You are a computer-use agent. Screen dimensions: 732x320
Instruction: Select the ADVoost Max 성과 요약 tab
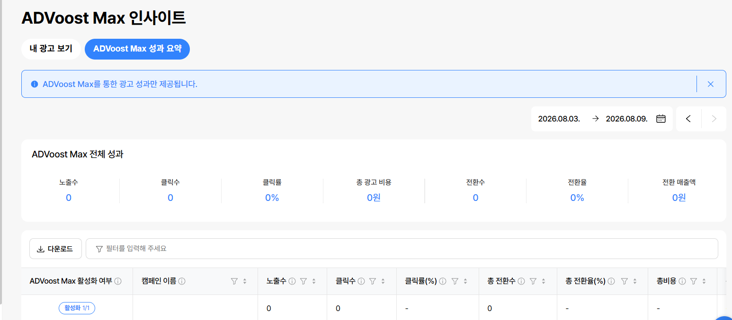[x=137, y=49]
